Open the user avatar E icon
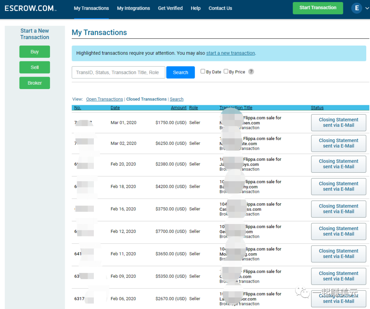The image size is (370, 309). 357,8
